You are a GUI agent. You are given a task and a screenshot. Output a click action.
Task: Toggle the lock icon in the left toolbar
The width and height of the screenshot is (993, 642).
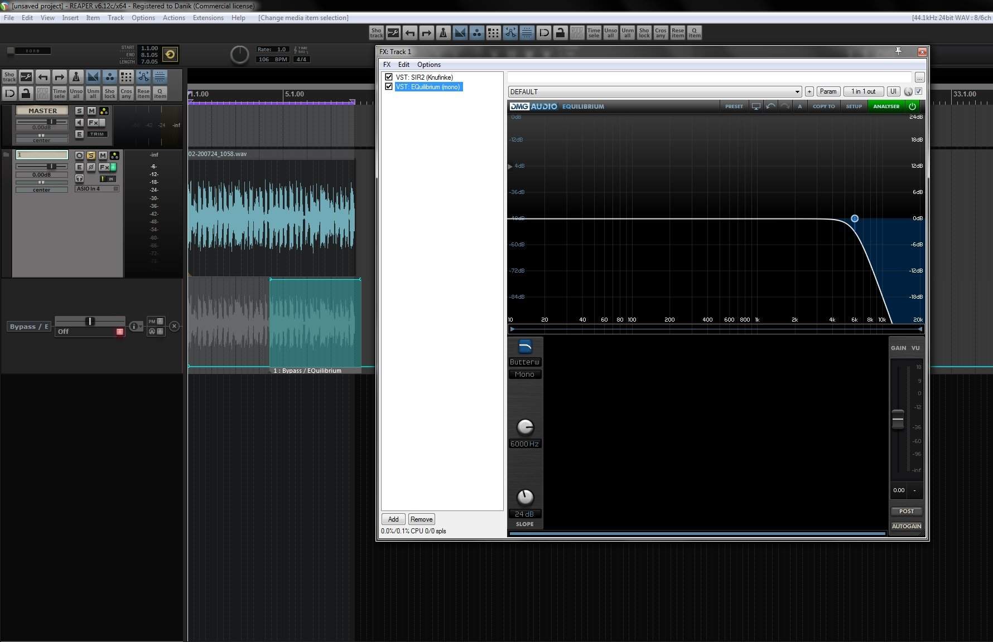(26, 93)
